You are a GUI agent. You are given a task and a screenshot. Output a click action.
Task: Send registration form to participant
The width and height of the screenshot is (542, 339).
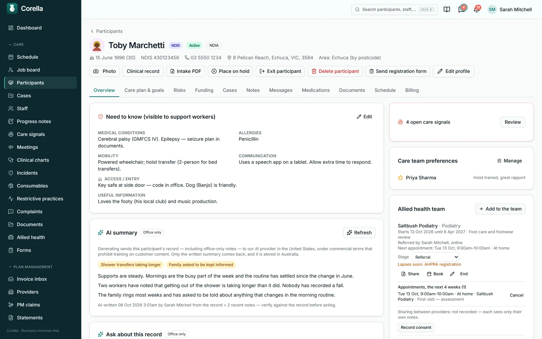coord(398,71)
